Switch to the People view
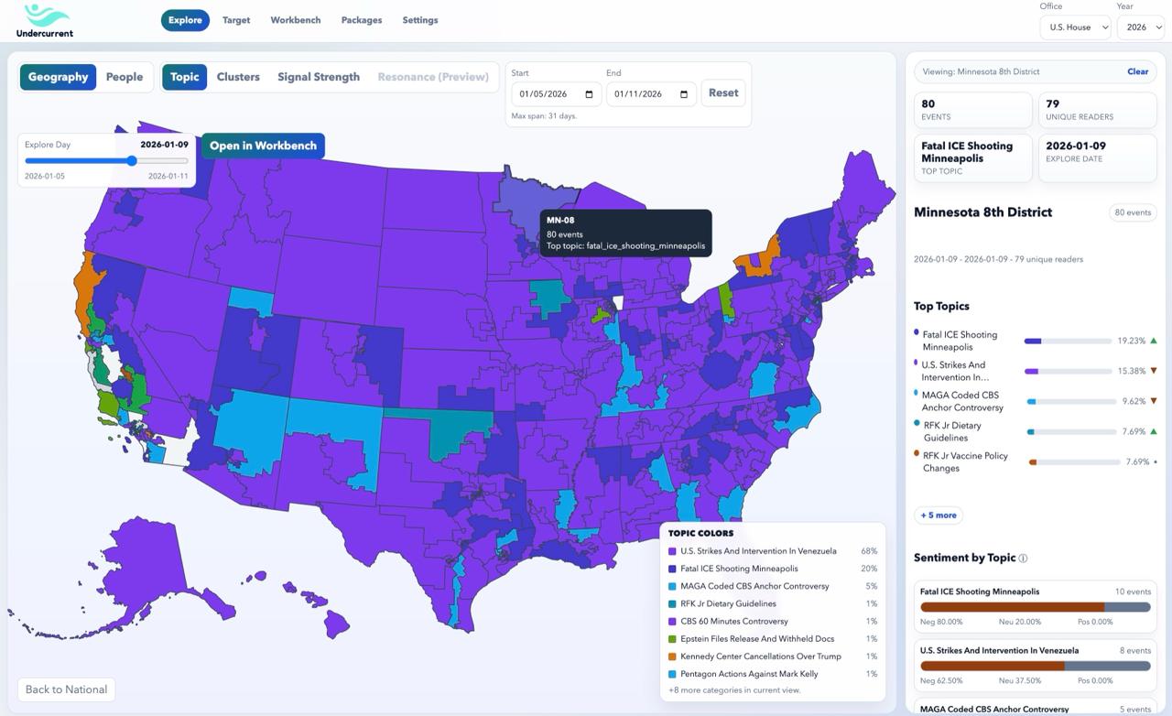 (x=125, y=77)
